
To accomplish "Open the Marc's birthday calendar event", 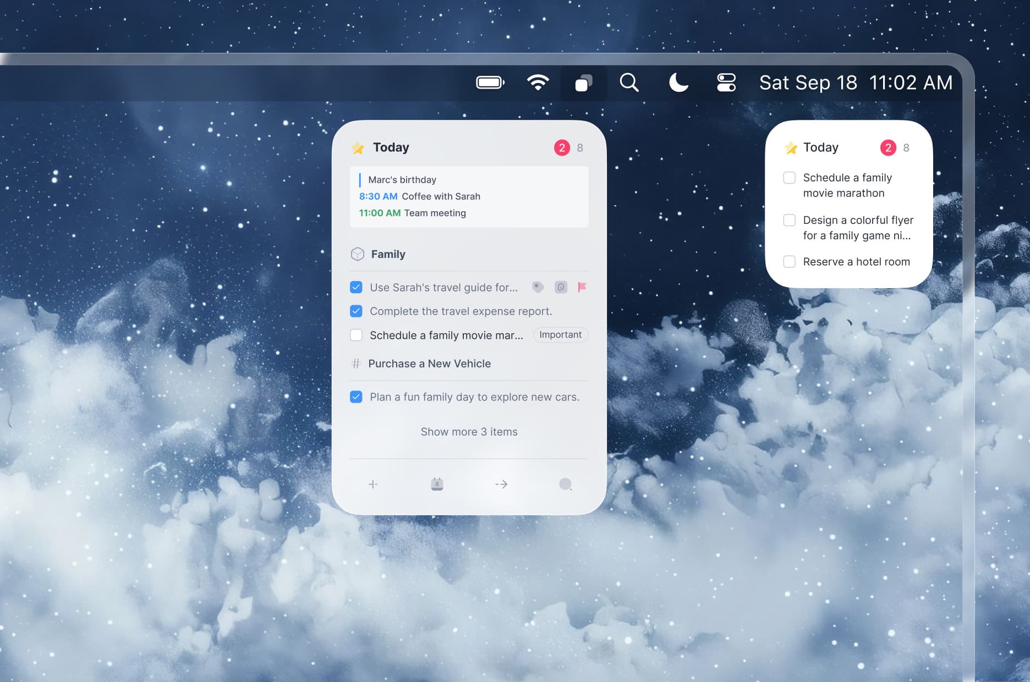I will [x=402, y=180].
